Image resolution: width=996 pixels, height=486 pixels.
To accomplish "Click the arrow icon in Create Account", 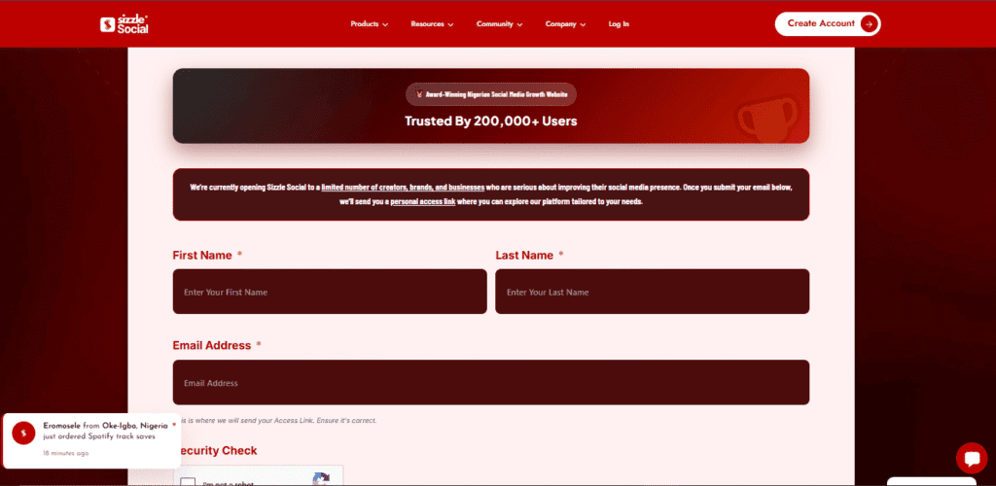I will (869, 23).
